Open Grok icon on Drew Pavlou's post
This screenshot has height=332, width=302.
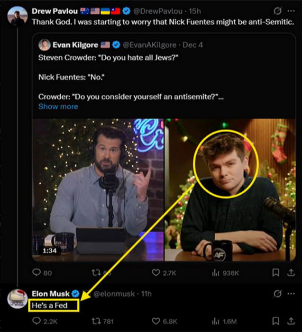(278, 10)
